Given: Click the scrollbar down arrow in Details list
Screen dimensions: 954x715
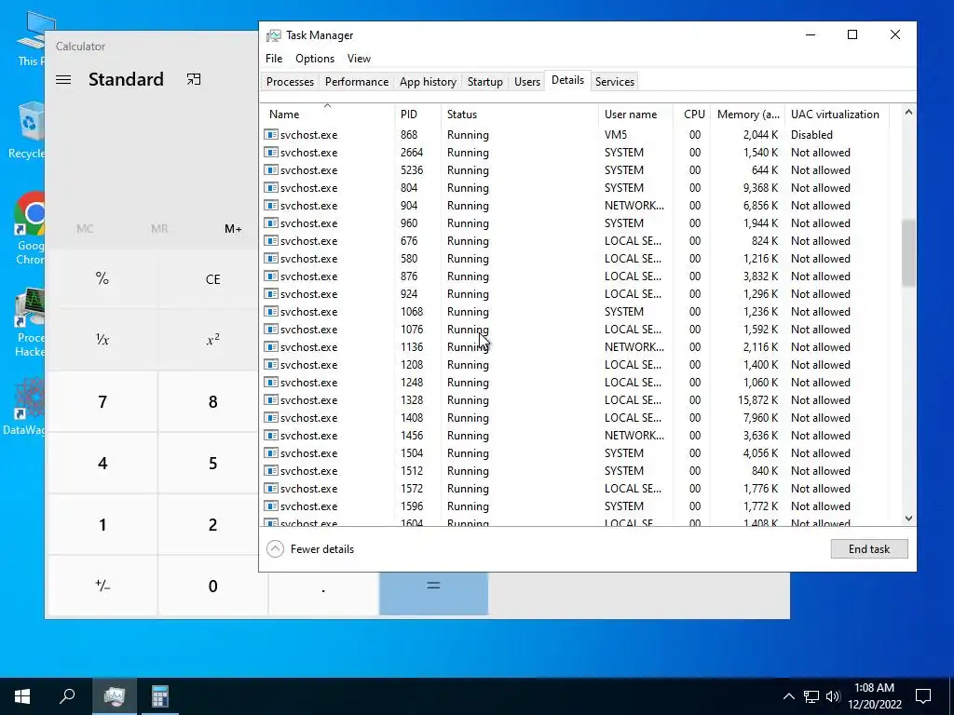Looking at the screenshot, I should pos(908,519).
